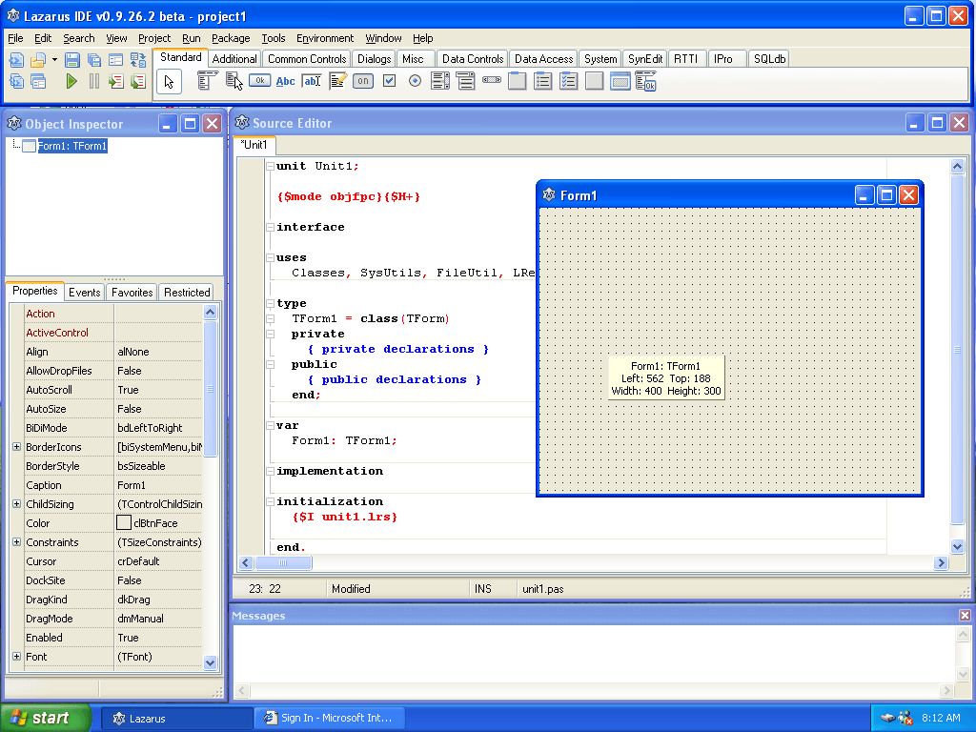The height and width of the screenshot is (732, 976).
Task: Save all files with Save All icon
Action: click(x=92, y=59)
